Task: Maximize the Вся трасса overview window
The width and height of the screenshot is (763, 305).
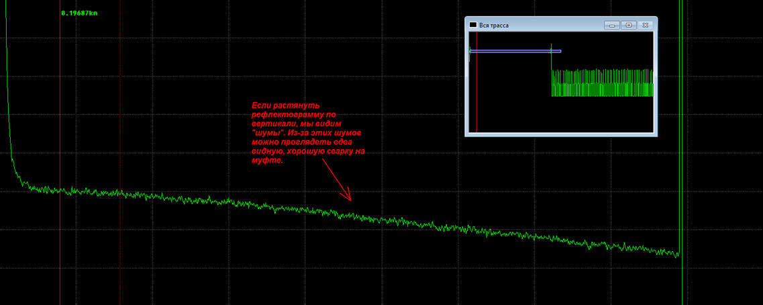Action: tap(628, 25)
